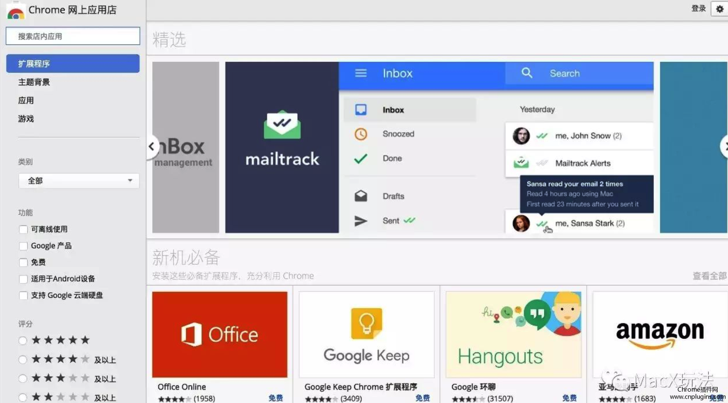Screen dimensions: 728x403
Task: Go to previous featured slide arrow
Action: click(152, 146)
